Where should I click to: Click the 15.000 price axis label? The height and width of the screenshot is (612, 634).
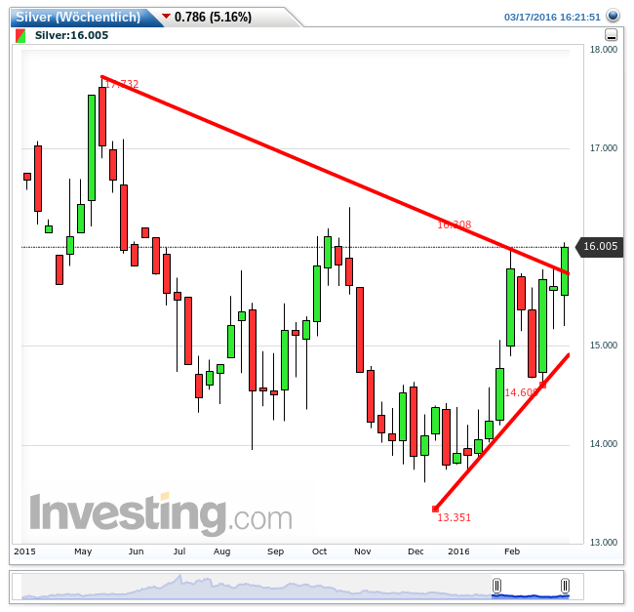(x=603, y=345)
